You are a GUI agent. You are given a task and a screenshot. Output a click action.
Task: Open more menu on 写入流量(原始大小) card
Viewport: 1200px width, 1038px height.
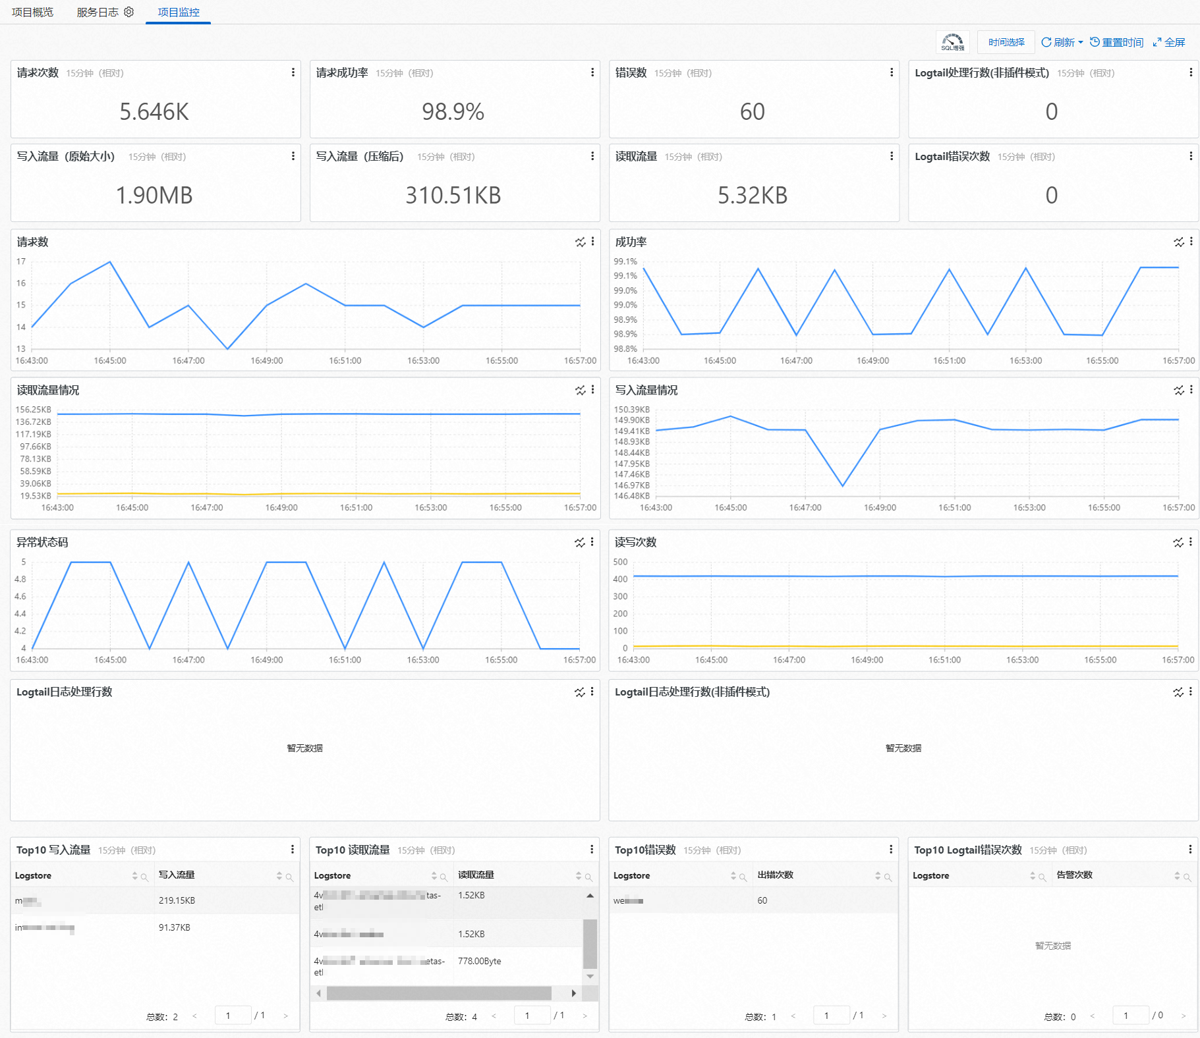293,156
